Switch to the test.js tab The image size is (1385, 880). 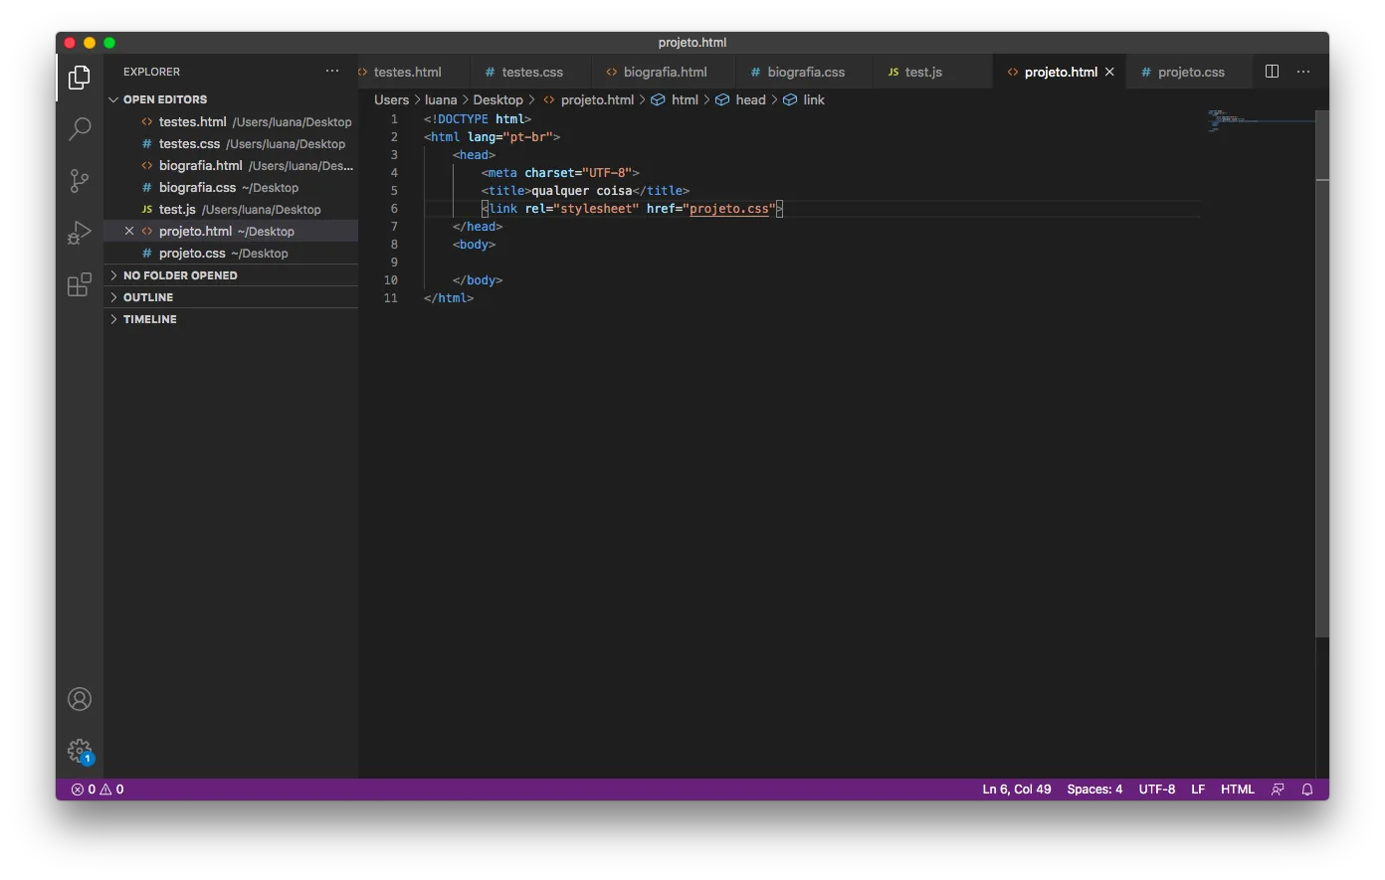coord(922,72)
